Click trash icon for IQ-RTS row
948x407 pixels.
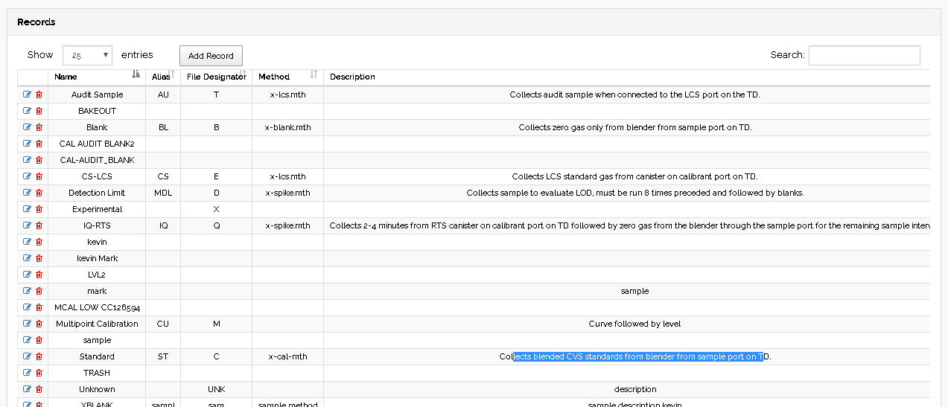coord(39,225)
